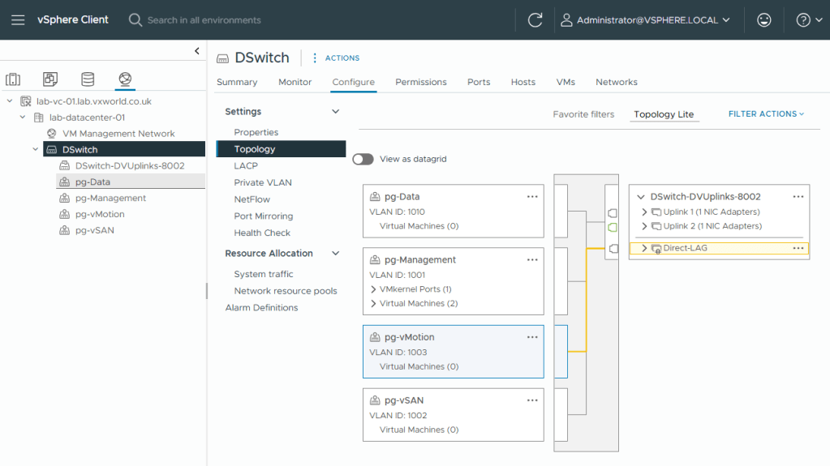Image resolution: width=830 pixels, height=466 pixels.
Task: Open the Hosts and Clusters inventory view
Action: pos(13,79)
